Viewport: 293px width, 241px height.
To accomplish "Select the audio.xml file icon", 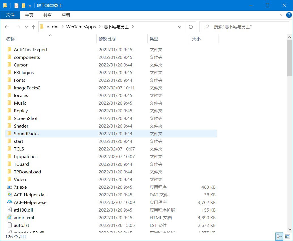I will point(10,217).
